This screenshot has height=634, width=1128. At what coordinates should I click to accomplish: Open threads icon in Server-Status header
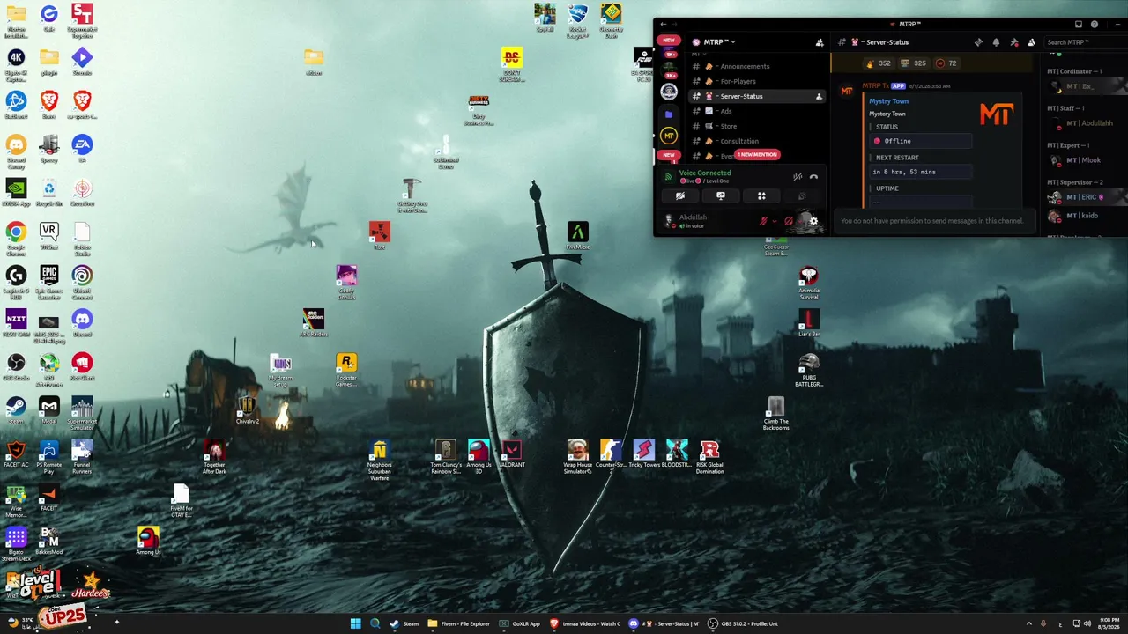pyautogui.click(x=978, y=42)
